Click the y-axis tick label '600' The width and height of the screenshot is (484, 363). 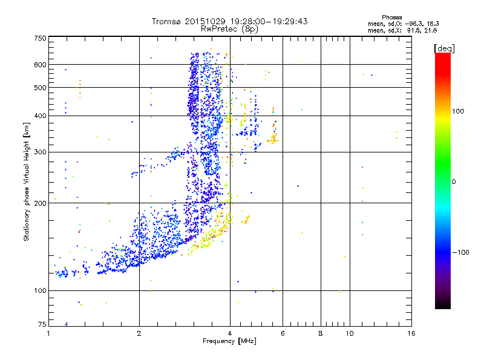[x=40, y=65]
